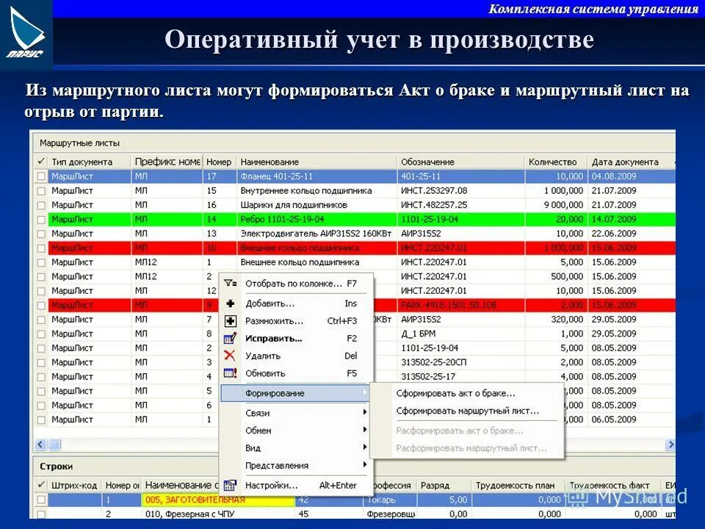Check the box on the Фланец 401-25-11 row
The height and width of the screenshot is (529, 705).
(42, 176)
